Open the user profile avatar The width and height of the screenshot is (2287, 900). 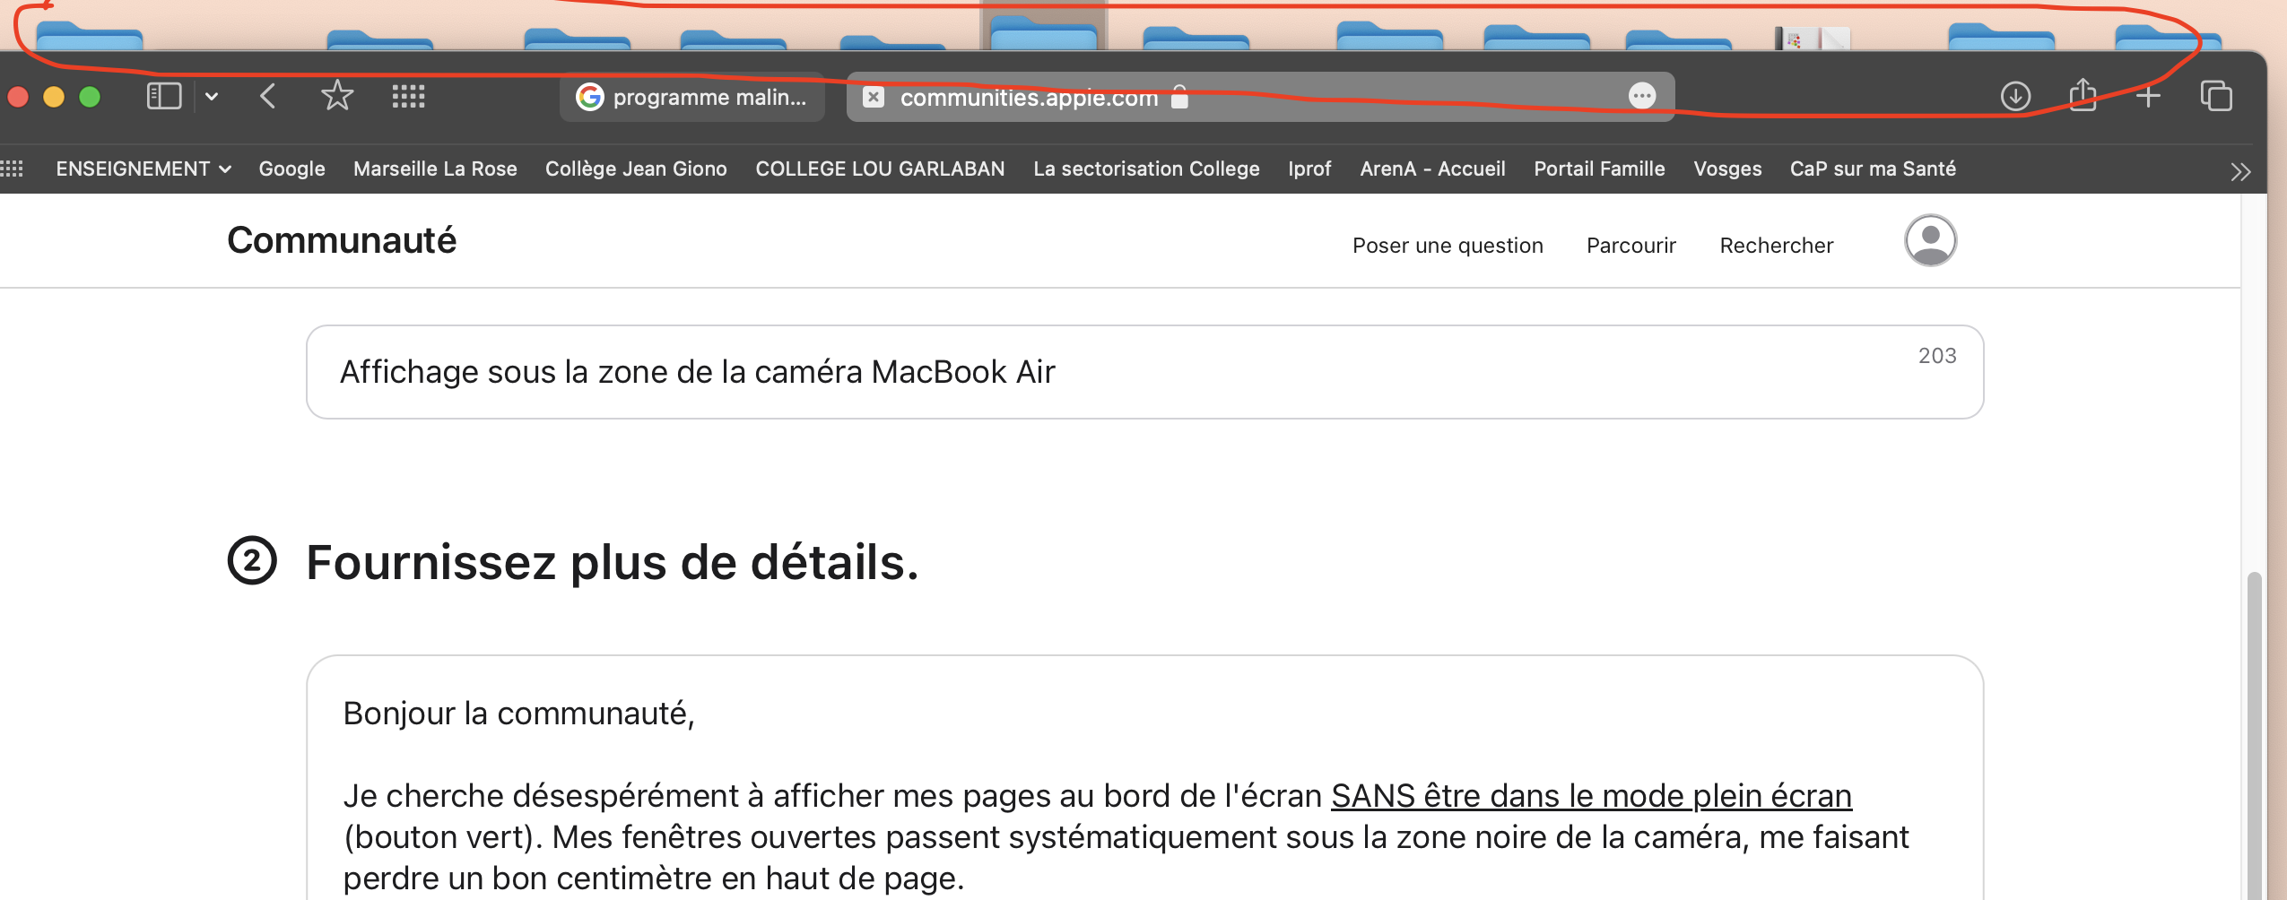[x=1930, y=240]
